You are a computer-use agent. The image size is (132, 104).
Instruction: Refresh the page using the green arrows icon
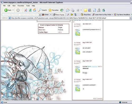[x=30, y=10]
